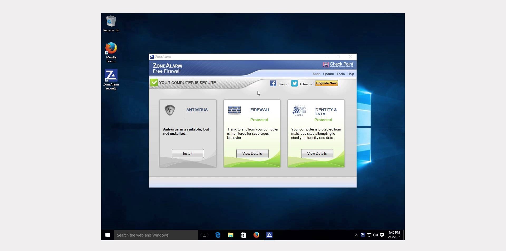Click the Twitter Follow us icon
The height and width of the screenshot is (251, 506).
294,83
